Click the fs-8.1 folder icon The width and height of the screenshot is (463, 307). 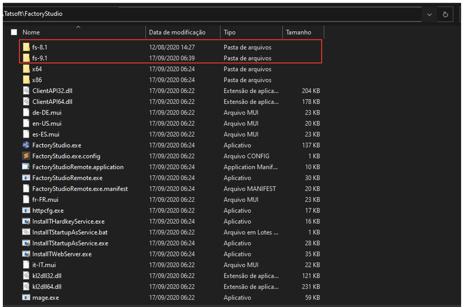(26, 47)
